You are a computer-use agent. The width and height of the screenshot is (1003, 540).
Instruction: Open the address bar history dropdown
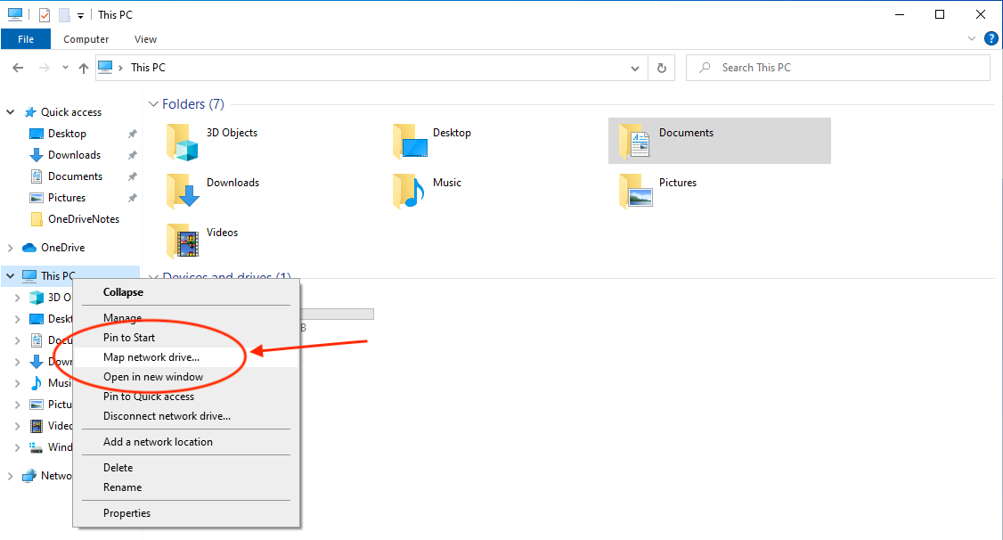coord(634,68)
